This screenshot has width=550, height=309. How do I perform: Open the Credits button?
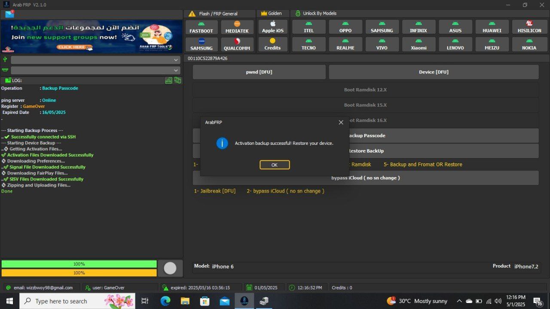pos(272,44)
